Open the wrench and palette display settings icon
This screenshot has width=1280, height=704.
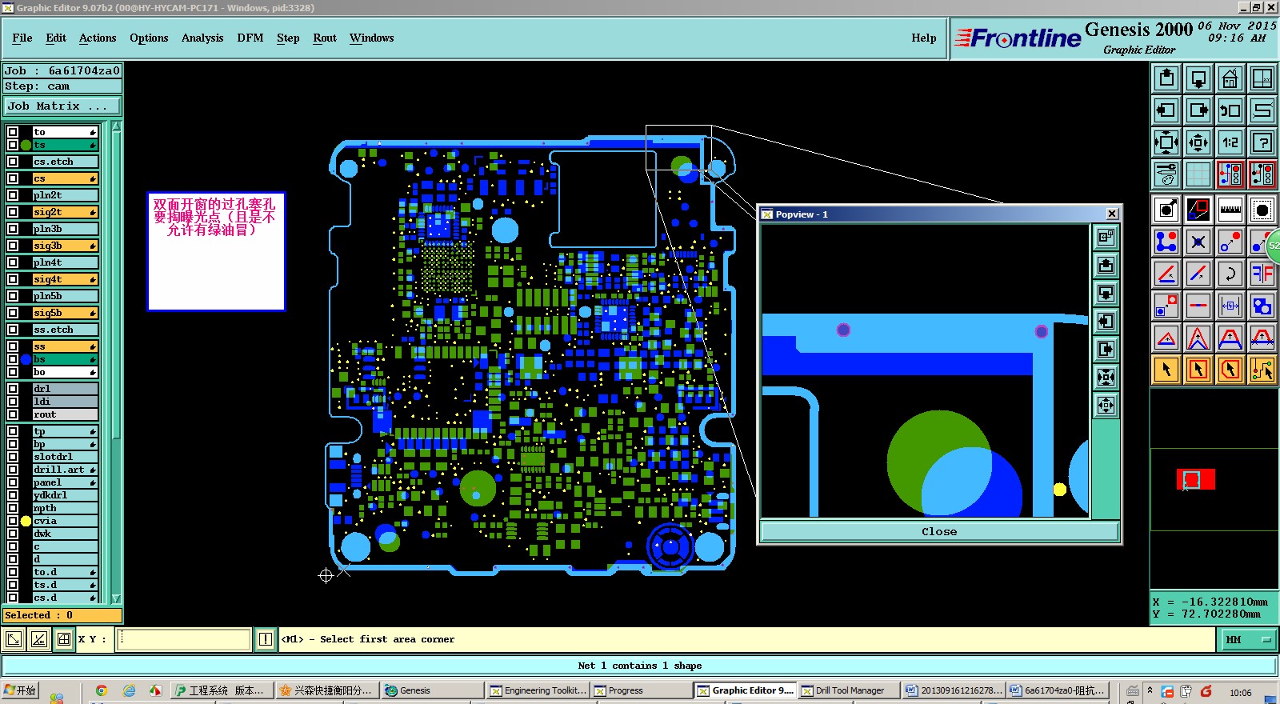tap(1166, 174)
